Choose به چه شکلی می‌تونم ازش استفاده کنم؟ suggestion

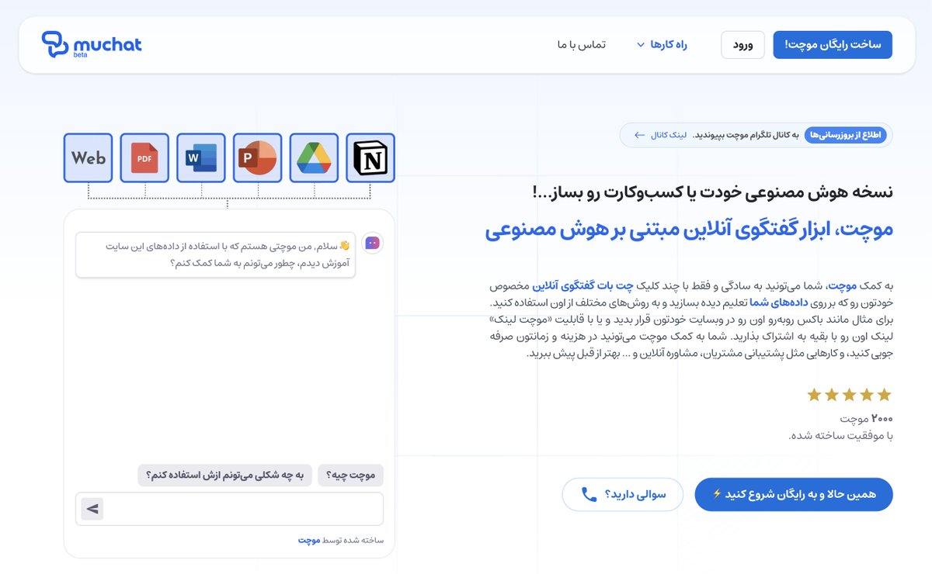(x=224, y=475)
